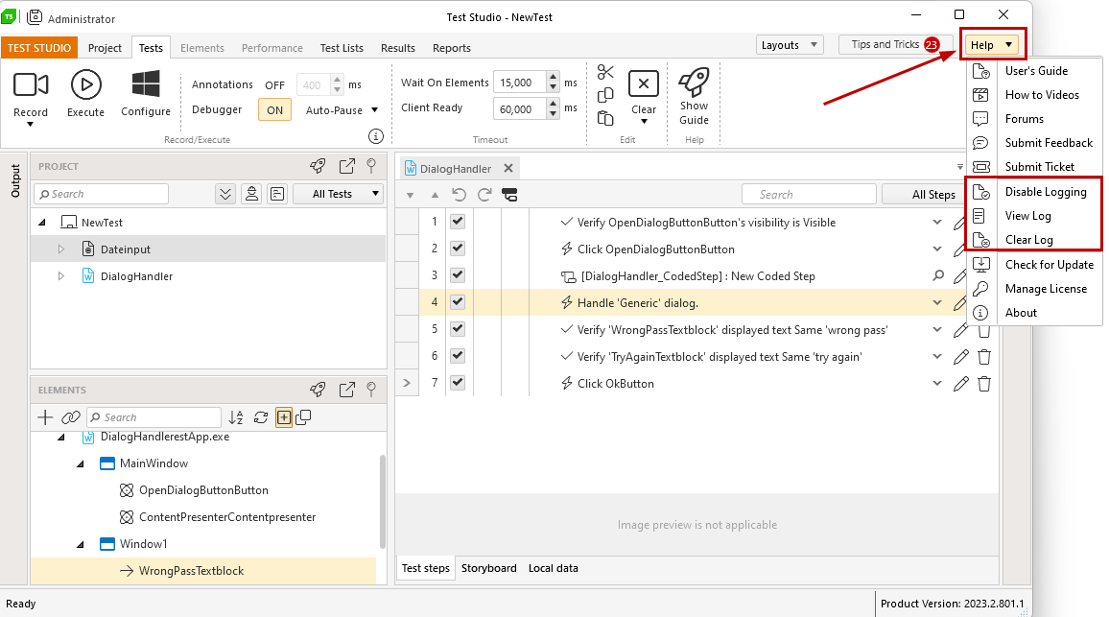Undo the last step change
Viewport: 1109px width, 617px height.
click(x=459, y=195)
